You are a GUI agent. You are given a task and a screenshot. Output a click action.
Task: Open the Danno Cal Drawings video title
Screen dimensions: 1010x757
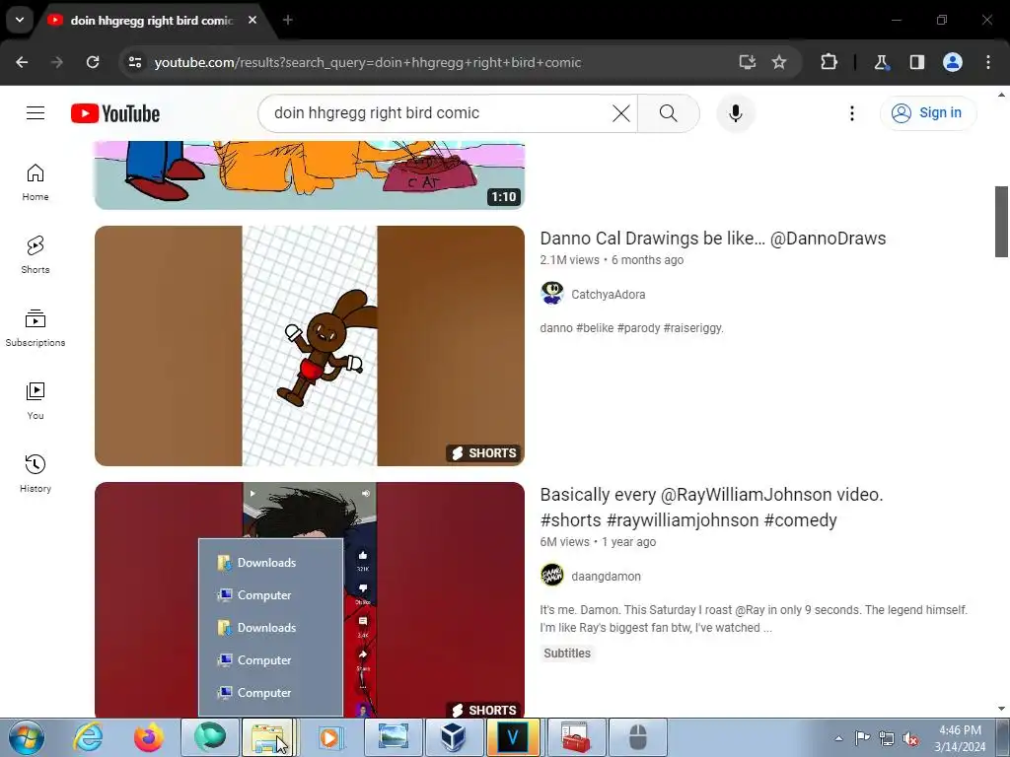coord(712,239)
